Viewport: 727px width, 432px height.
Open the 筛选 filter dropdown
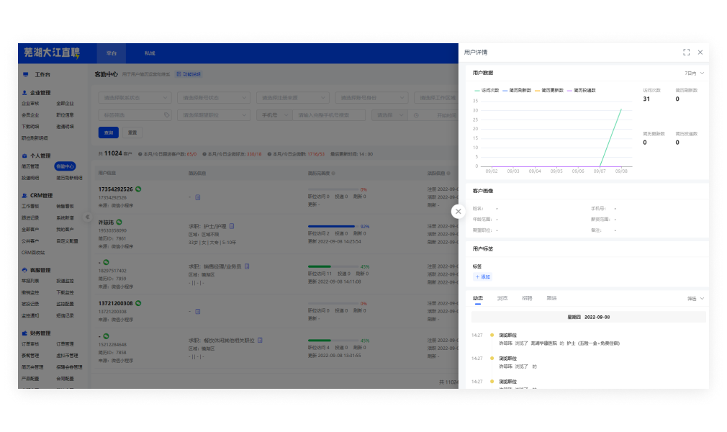695,298
